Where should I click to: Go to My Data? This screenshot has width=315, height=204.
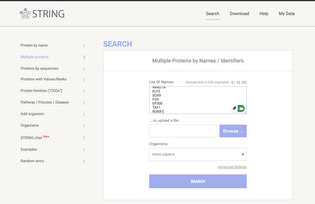pyautogui.click(x=287, y=13)
